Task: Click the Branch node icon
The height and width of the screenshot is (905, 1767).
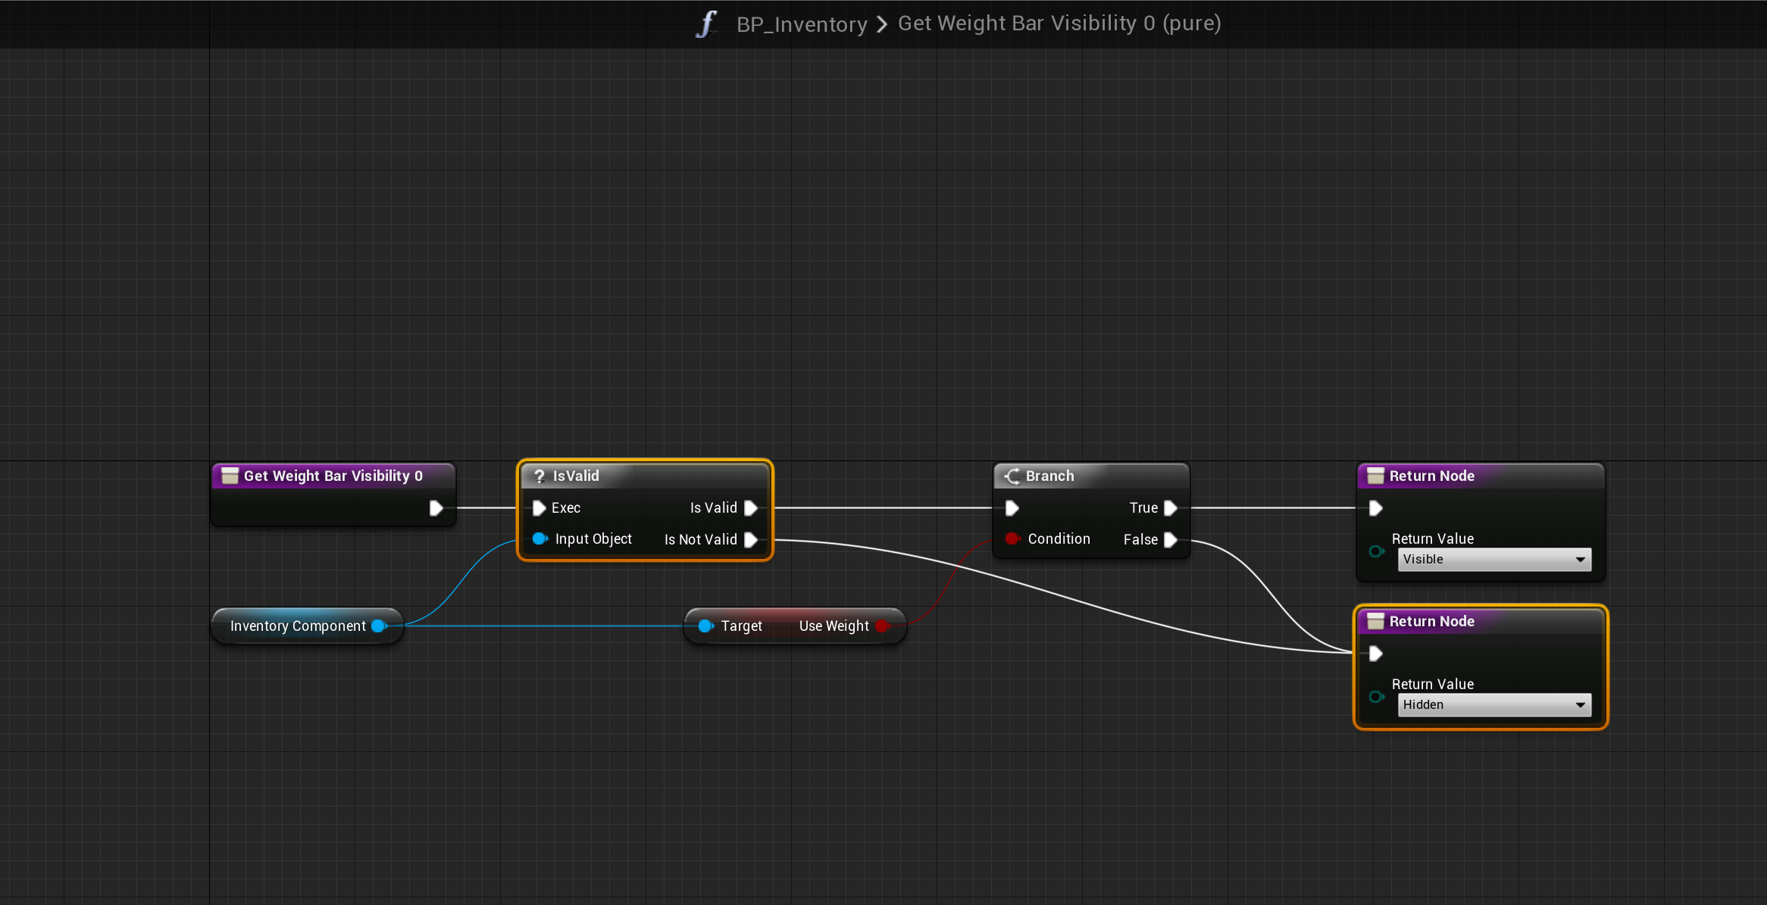Action: click(1012, 476)
